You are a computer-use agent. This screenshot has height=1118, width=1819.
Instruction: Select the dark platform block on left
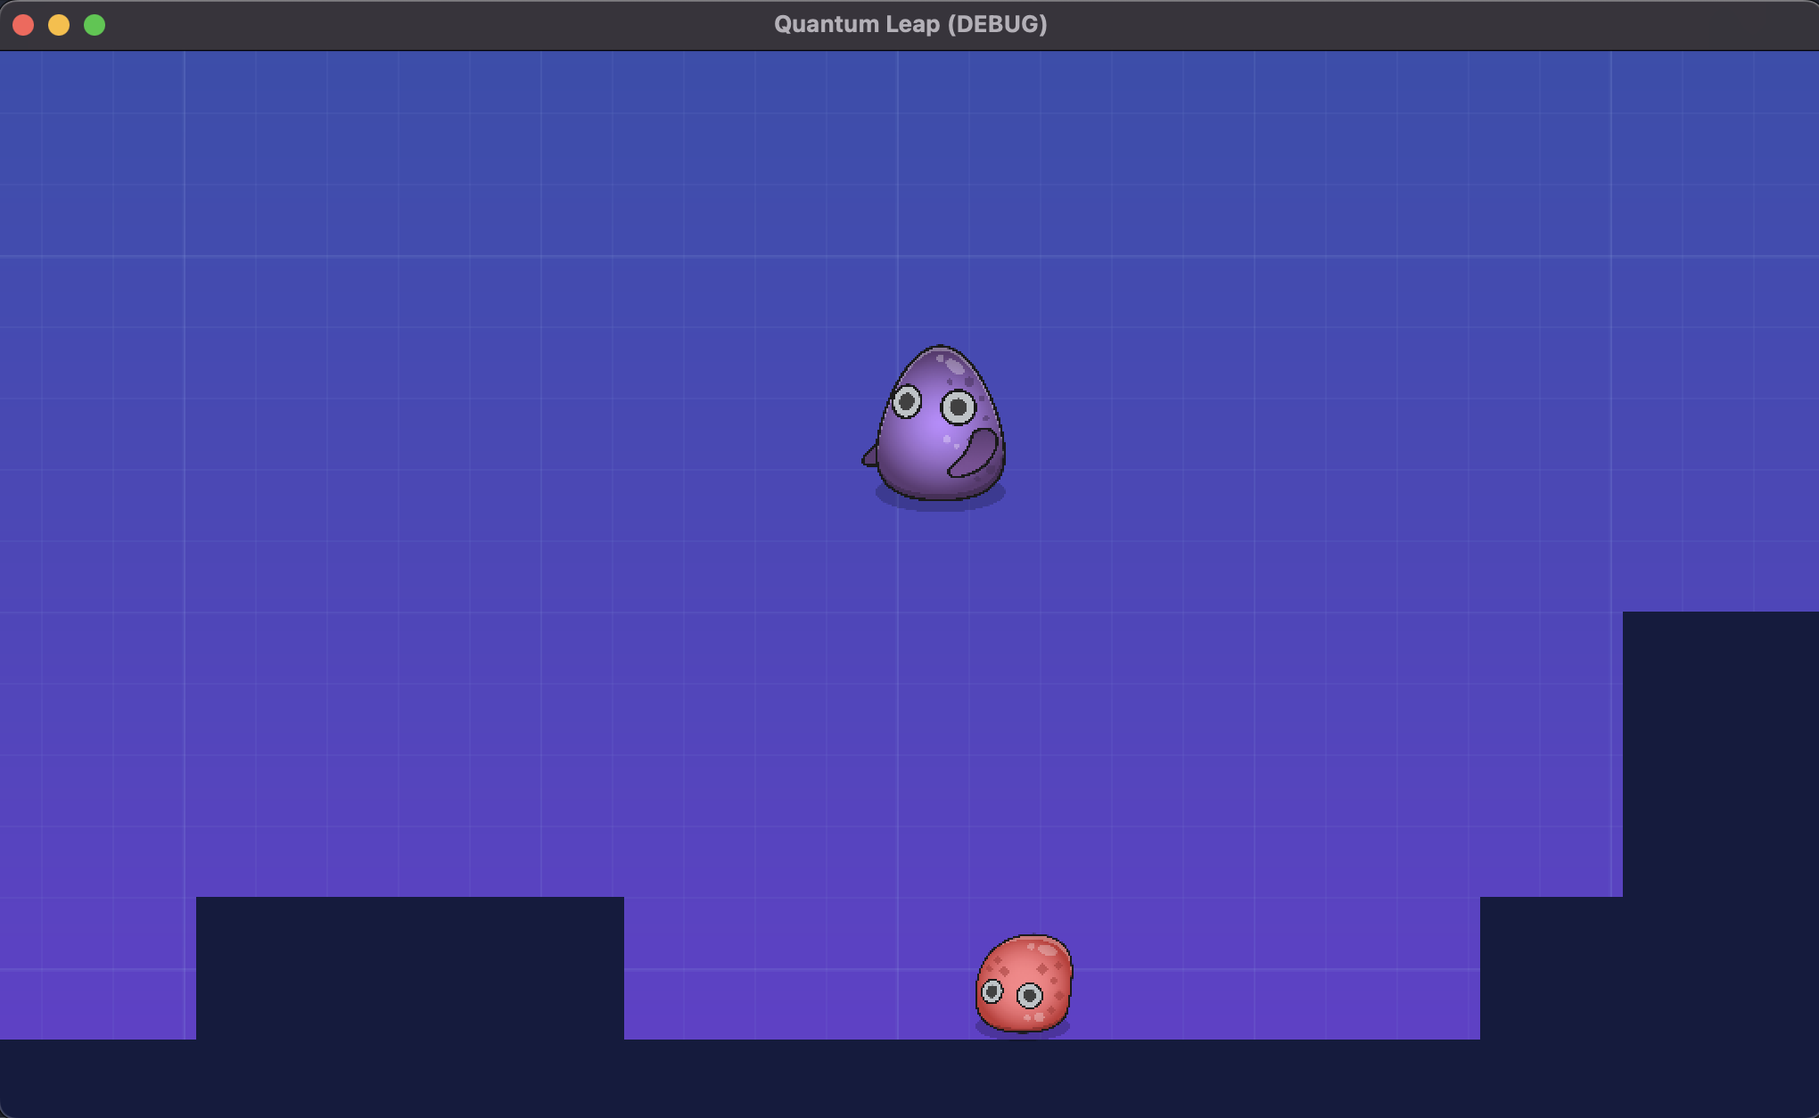(x=409, y=966)
